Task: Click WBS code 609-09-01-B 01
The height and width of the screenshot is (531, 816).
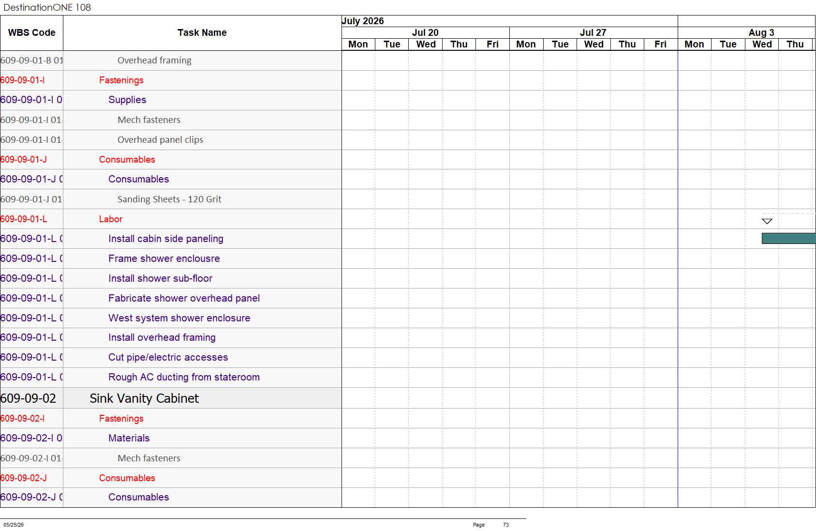Action: [x=31, y=61]
